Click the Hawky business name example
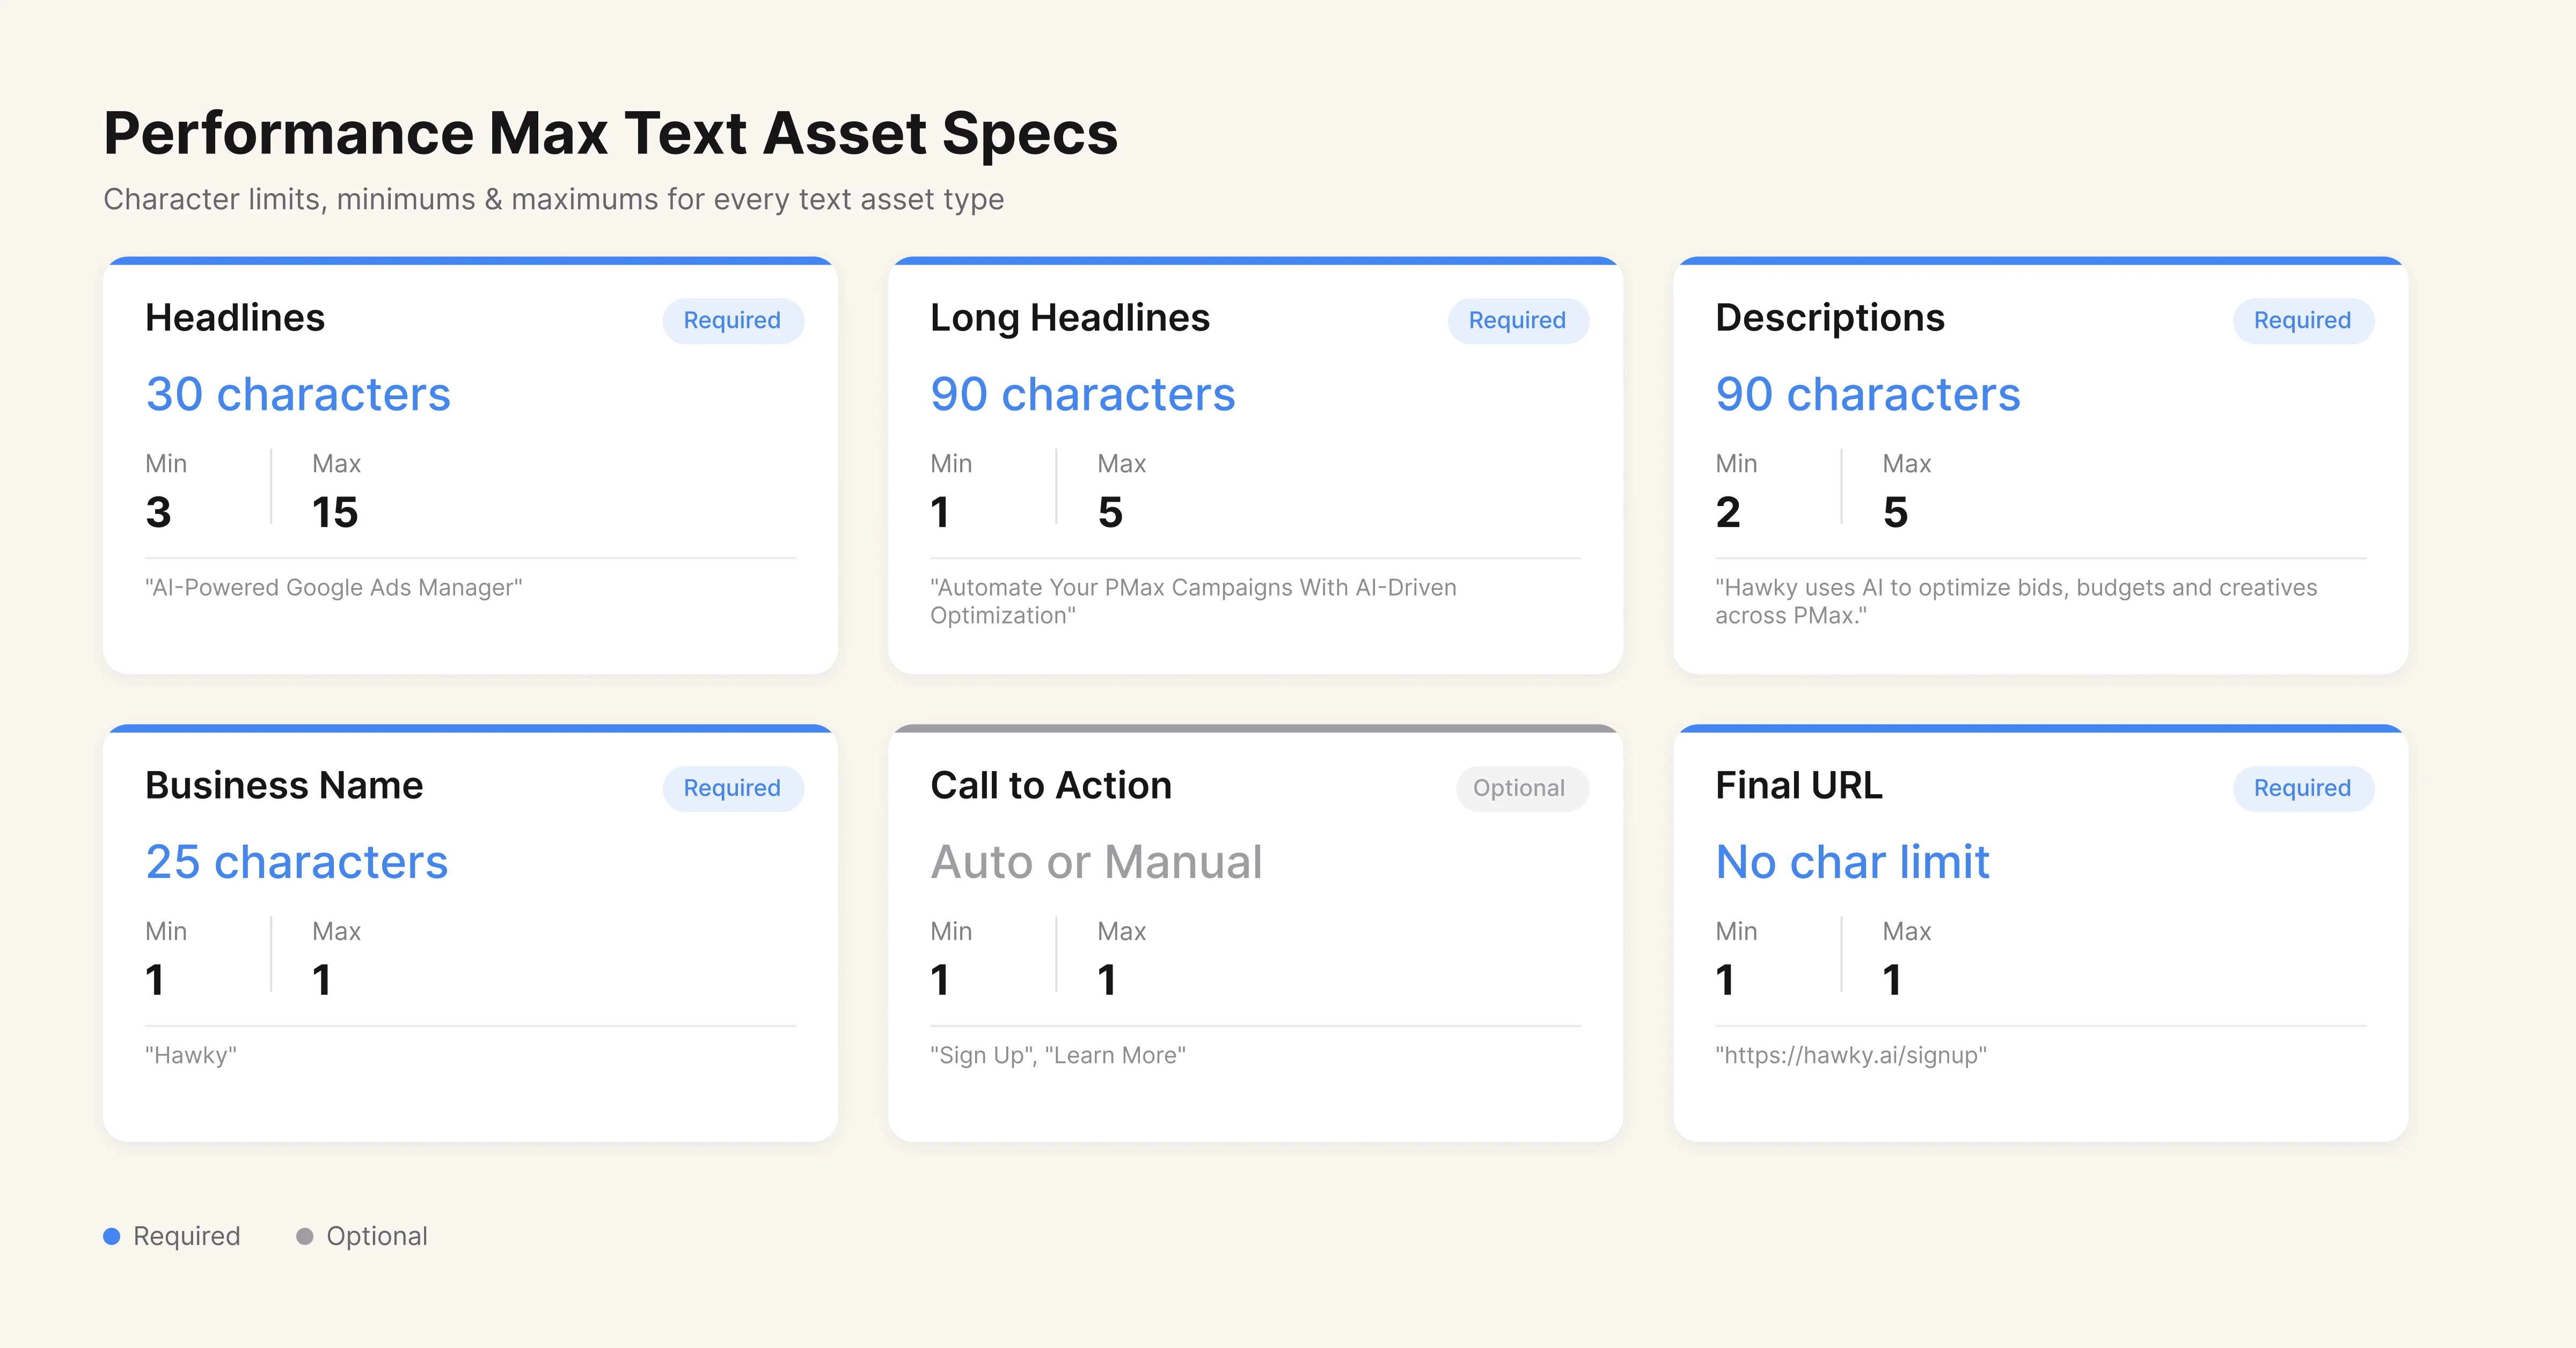This screenshot has width=2576, height=1348. click(192, 1055)
